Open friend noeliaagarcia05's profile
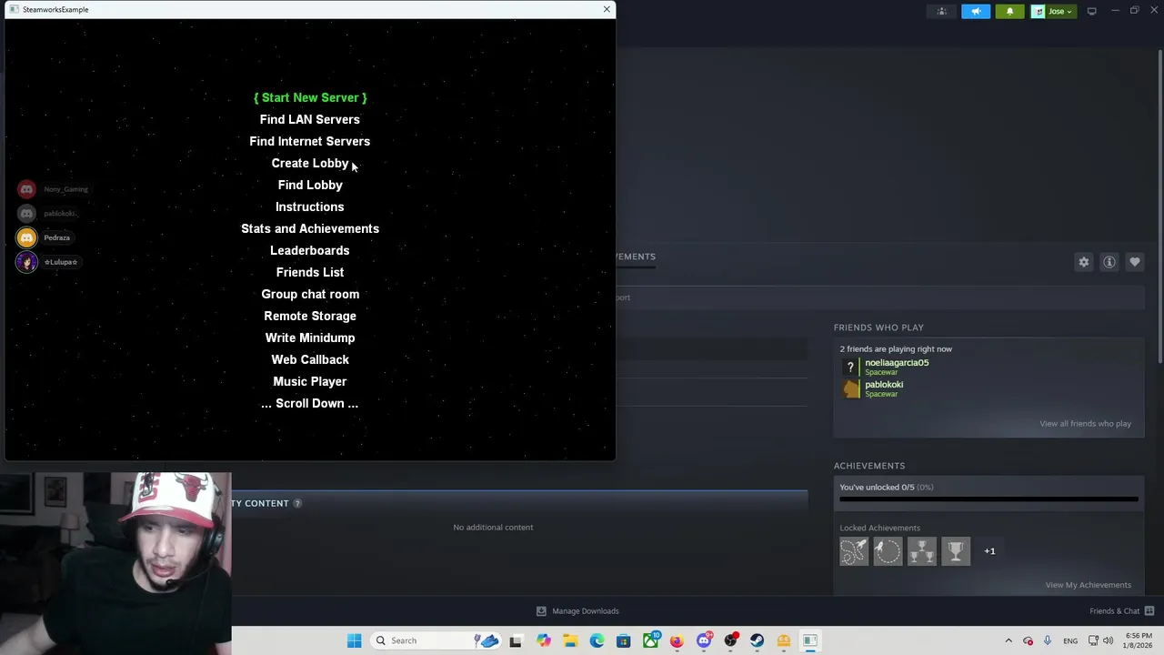 tap(897, 363)
